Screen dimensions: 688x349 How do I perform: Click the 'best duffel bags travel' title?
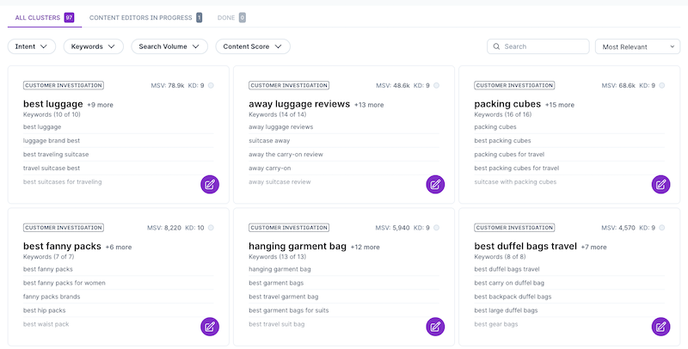[525, 246]
